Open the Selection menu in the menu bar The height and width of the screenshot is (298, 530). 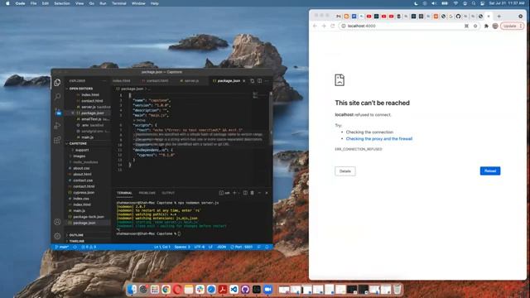coord(62,3)
